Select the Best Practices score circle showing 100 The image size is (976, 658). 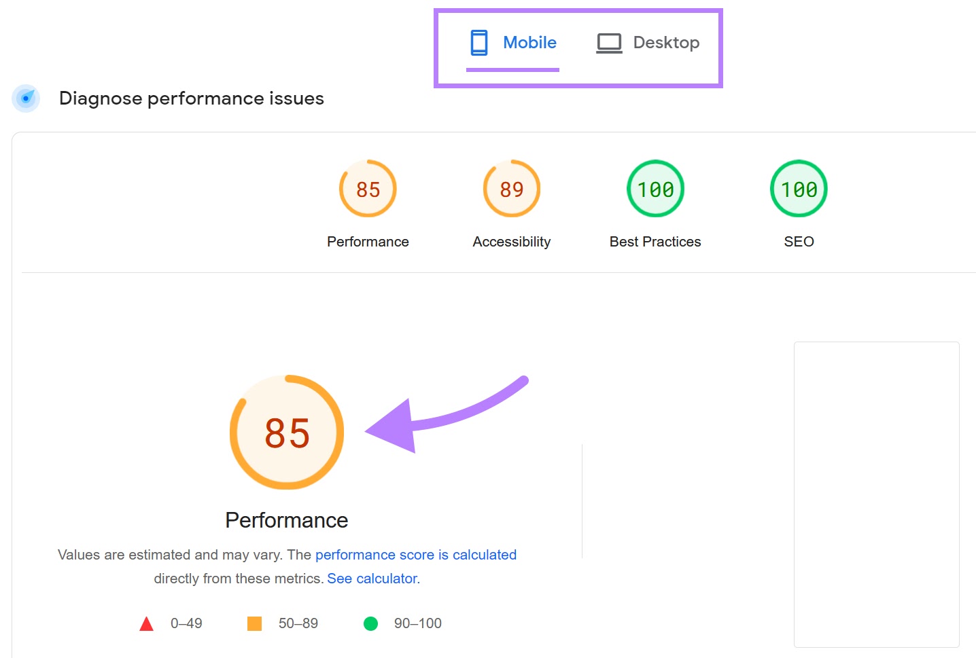click(655, 189)
